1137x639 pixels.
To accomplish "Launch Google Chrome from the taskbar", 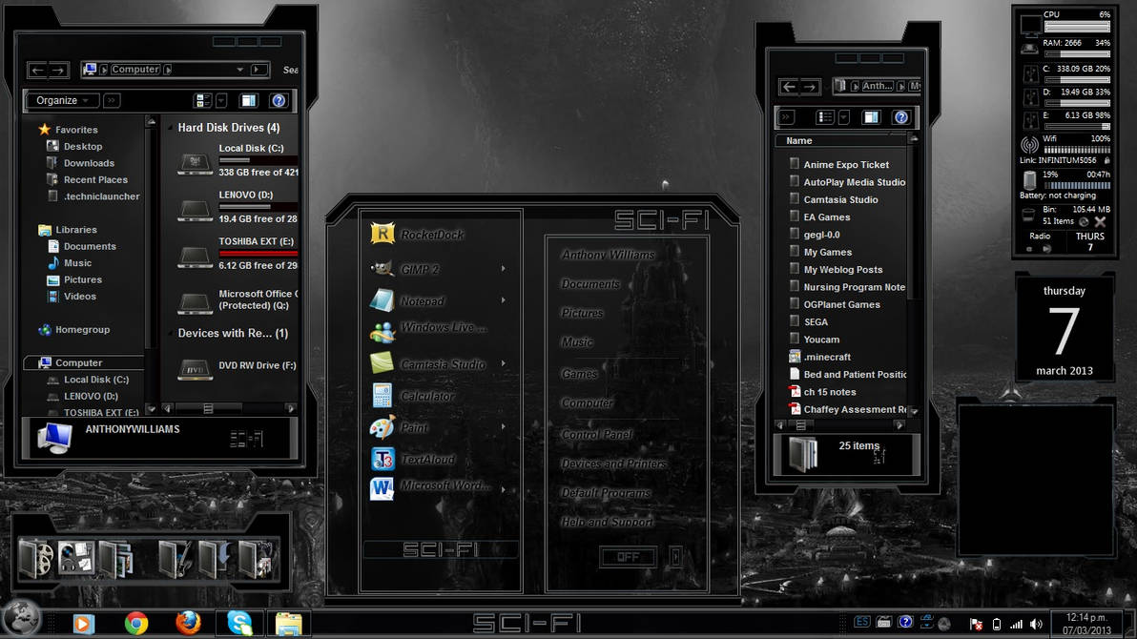I will pos(136,623).
